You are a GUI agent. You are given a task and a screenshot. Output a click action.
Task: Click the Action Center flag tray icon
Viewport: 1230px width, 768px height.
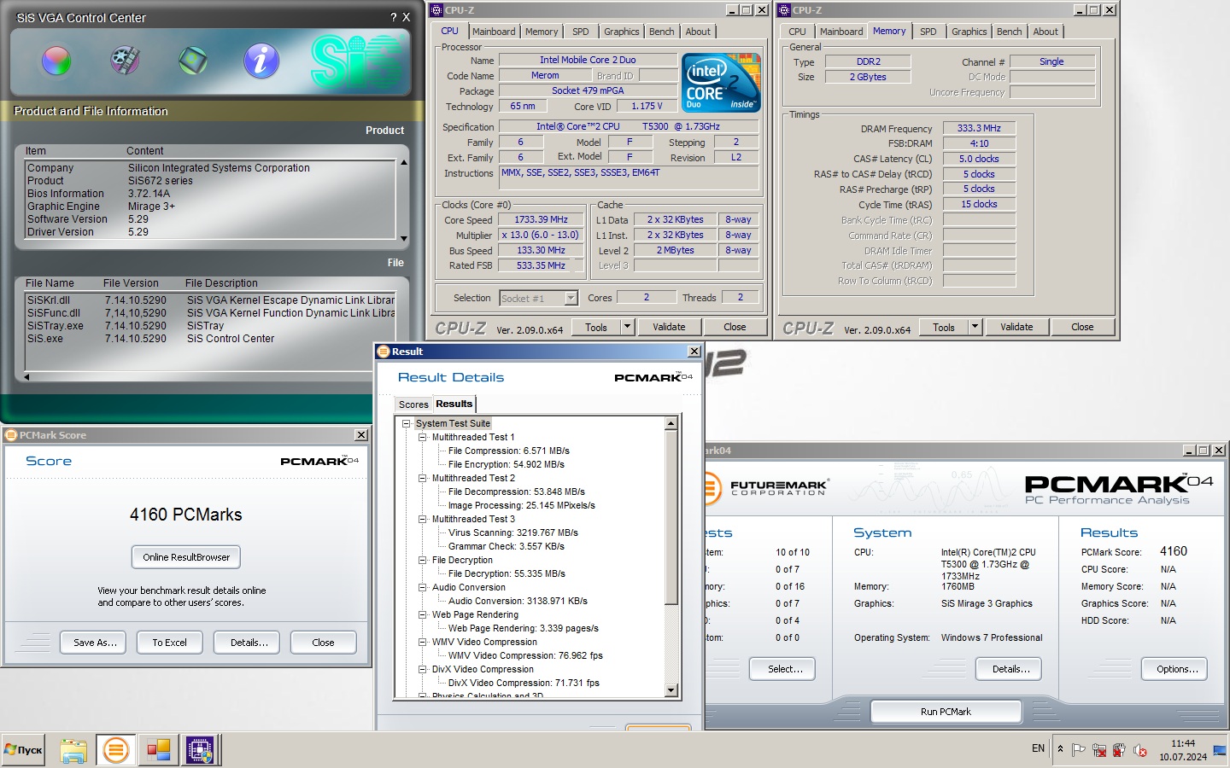click(x=1079, y=750)
